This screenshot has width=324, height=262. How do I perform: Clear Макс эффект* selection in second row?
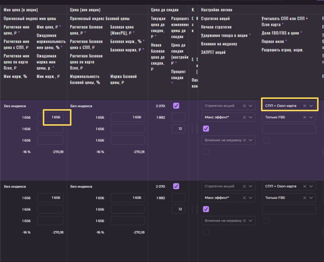pos(244,198)
